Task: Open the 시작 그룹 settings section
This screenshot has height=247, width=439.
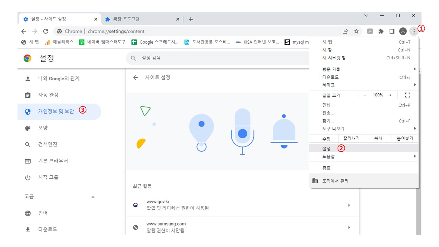Action: (59, 177)
